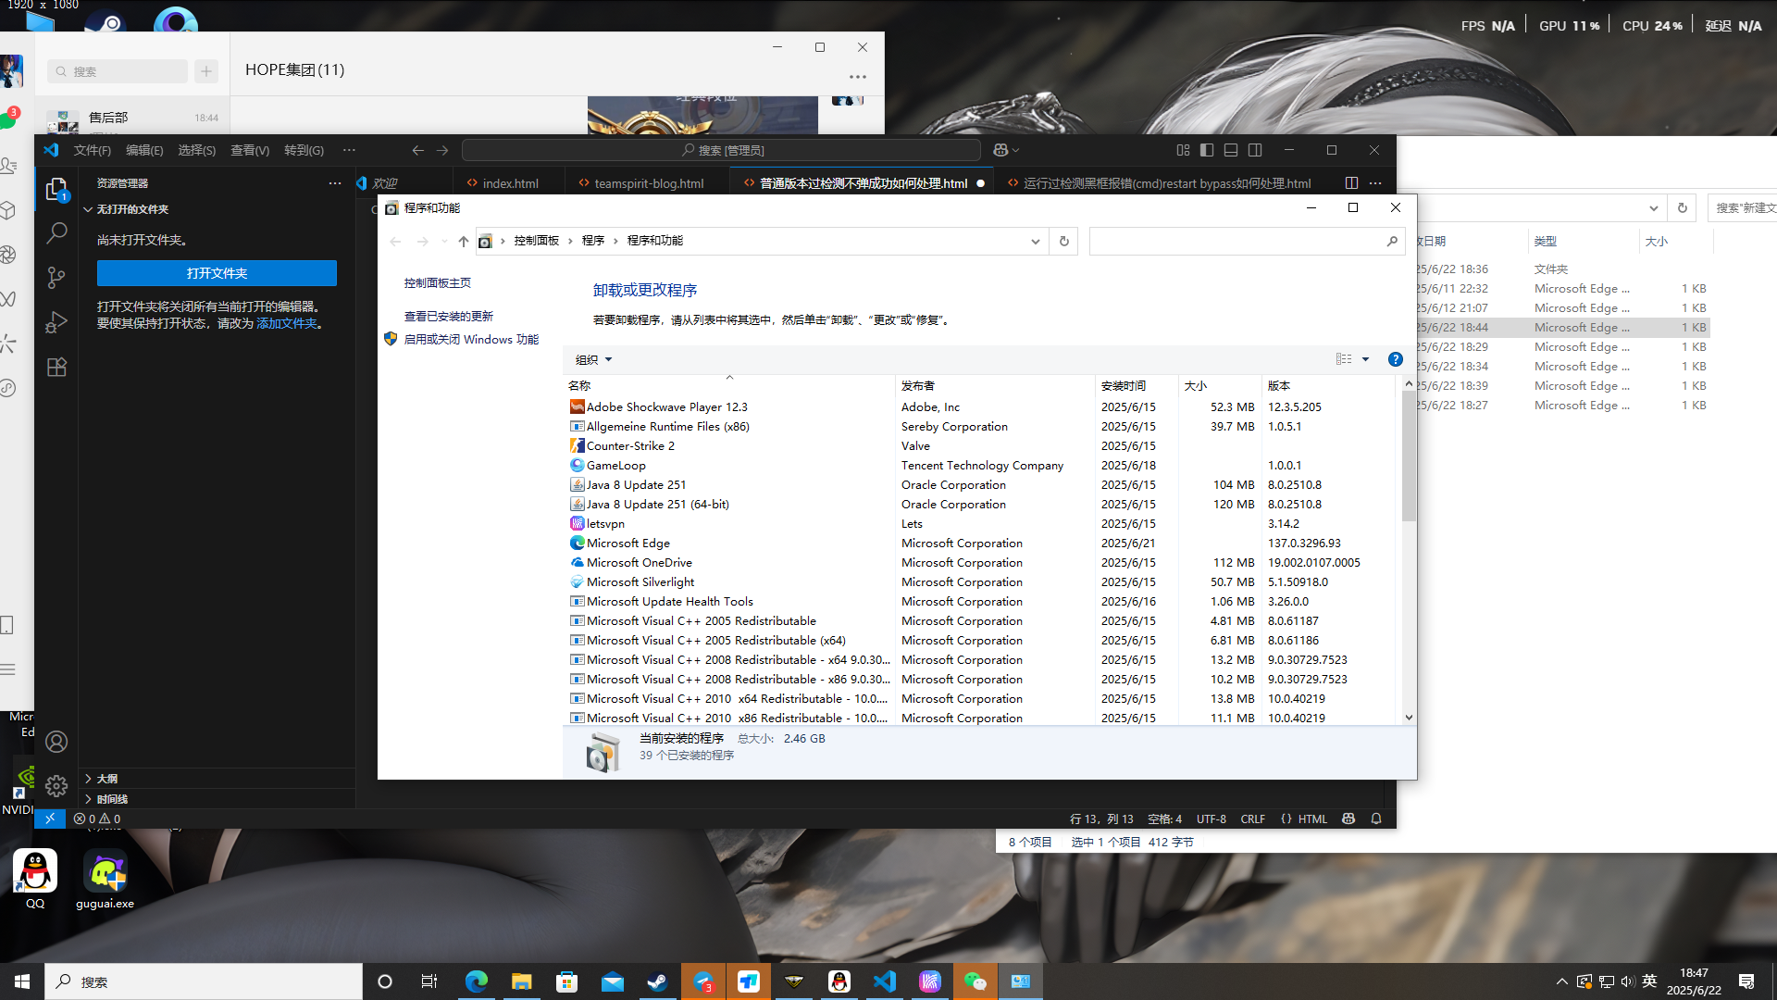
Task: Open 编辑(E) menu in VS Code
Action: 144,150
